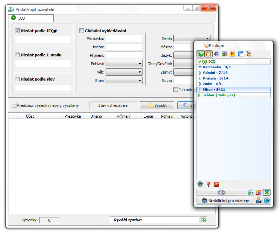Enable 'Hledat podle E-mailu' checkbox
The image size is (280, 235).
tap(17, 55)
